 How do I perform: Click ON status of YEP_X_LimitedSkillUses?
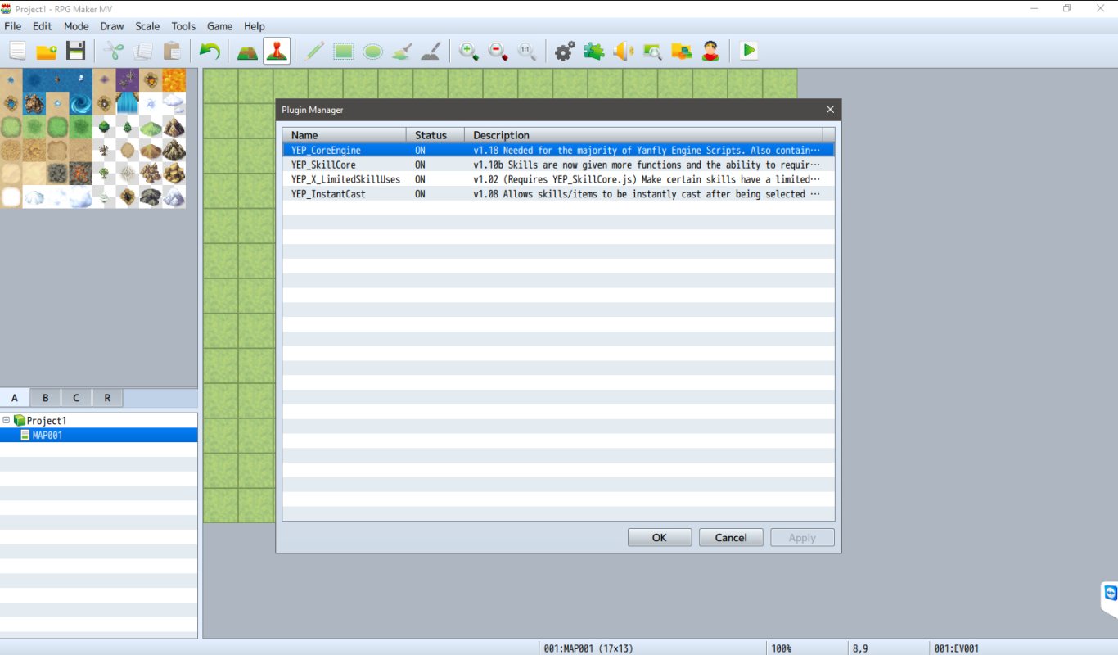coord(420,179)
